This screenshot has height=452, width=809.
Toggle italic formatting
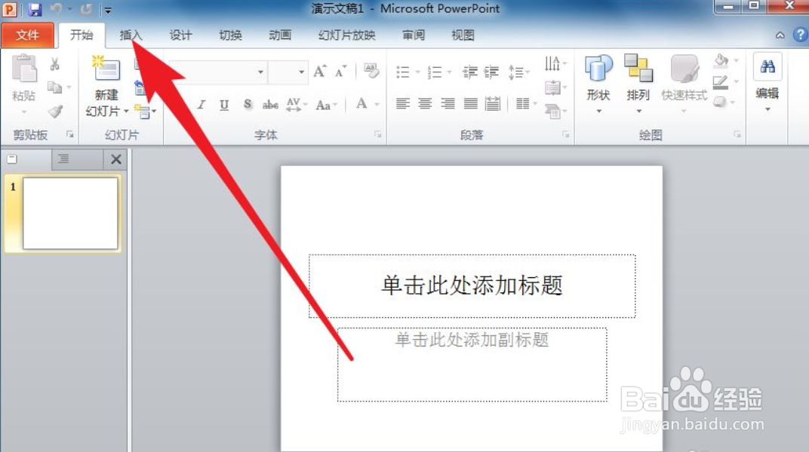201,105
